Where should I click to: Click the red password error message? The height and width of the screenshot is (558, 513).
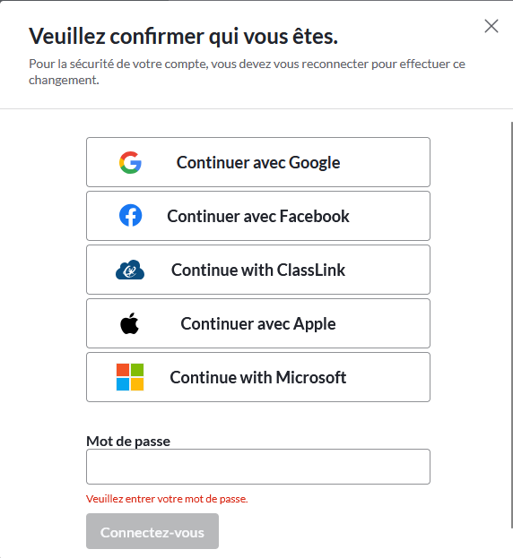167,499
